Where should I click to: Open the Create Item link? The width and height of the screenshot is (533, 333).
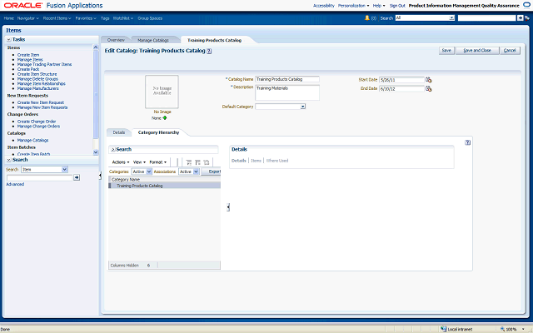(28, 53)
